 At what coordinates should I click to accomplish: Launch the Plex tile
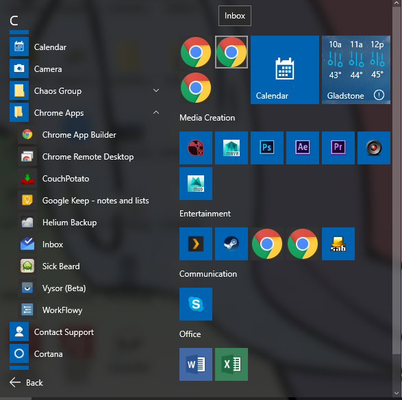click(x=196, y=244)
